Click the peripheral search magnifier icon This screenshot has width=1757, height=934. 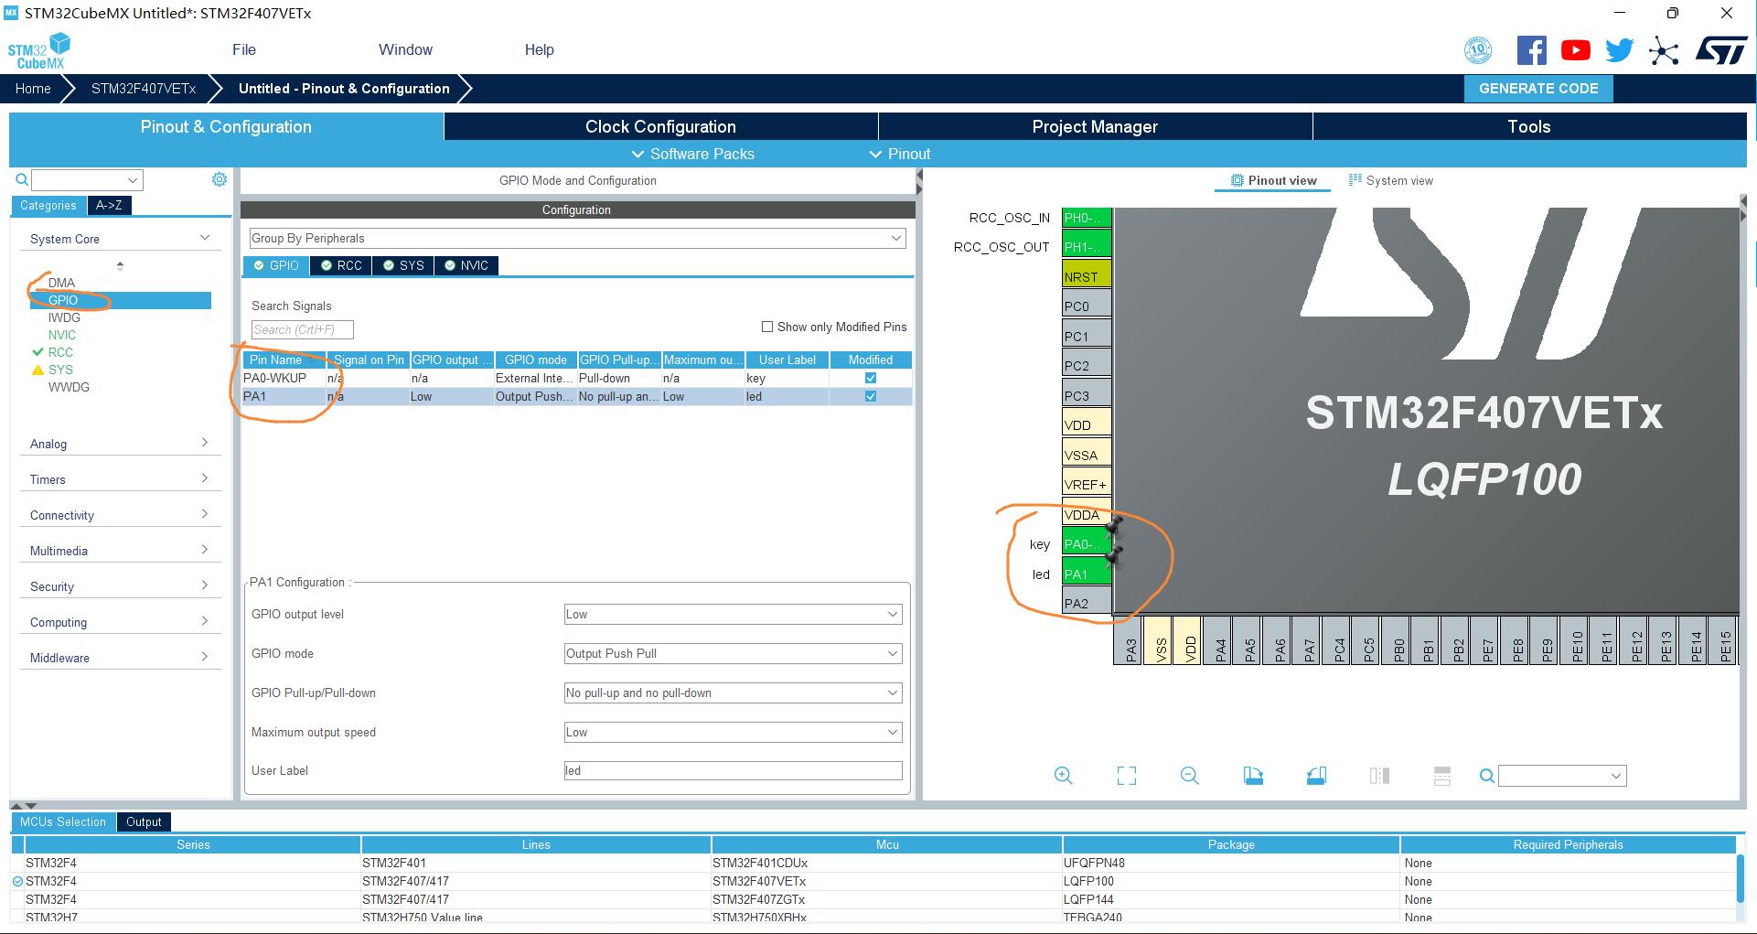coord(22,180)
